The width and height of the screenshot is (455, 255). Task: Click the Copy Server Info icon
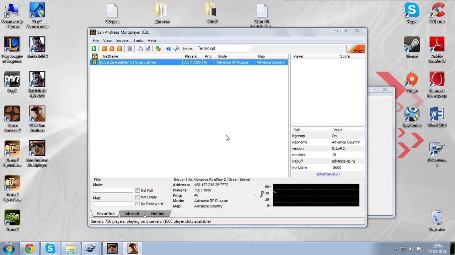[140, 49]
